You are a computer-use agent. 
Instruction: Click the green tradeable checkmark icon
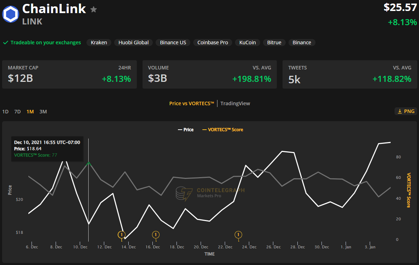[6, 43]
